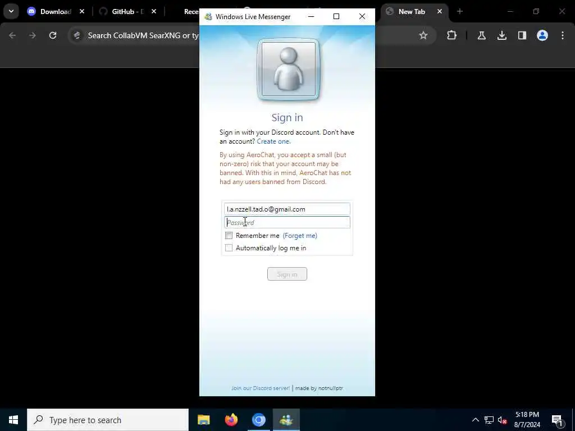Switch to the New Tab browser tab
The width and height of the screenshot is (575, 431).
(x=410, y=11)
